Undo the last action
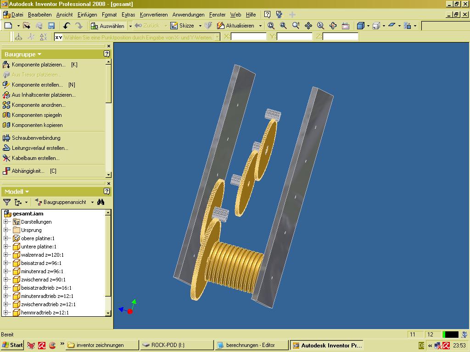Screen dimensions: 470x352 click(x=67, y=26)
